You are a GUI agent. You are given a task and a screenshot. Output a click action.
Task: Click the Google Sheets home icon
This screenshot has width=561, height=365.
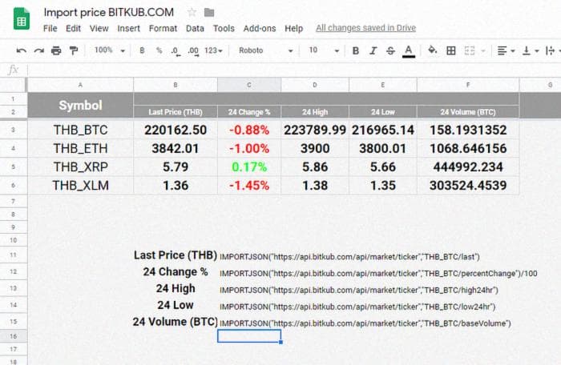coord(22,18)
